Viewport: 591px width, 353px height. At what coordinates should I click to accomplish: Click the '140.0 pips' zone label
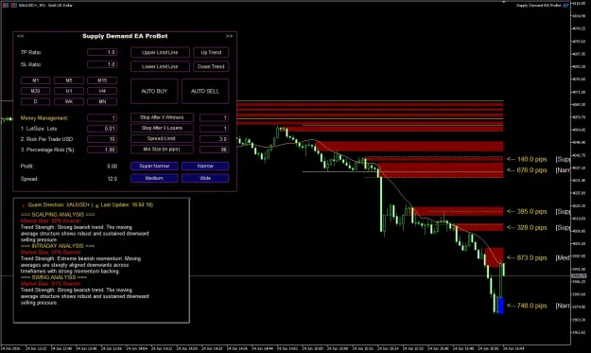527,160
